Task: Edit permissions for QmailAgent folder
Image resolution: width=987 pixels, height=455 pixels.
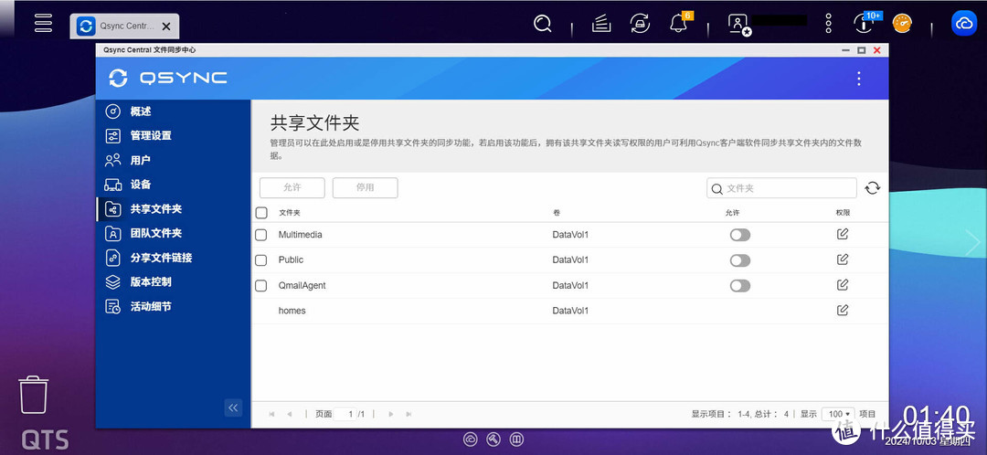Action: pos(843,285)
